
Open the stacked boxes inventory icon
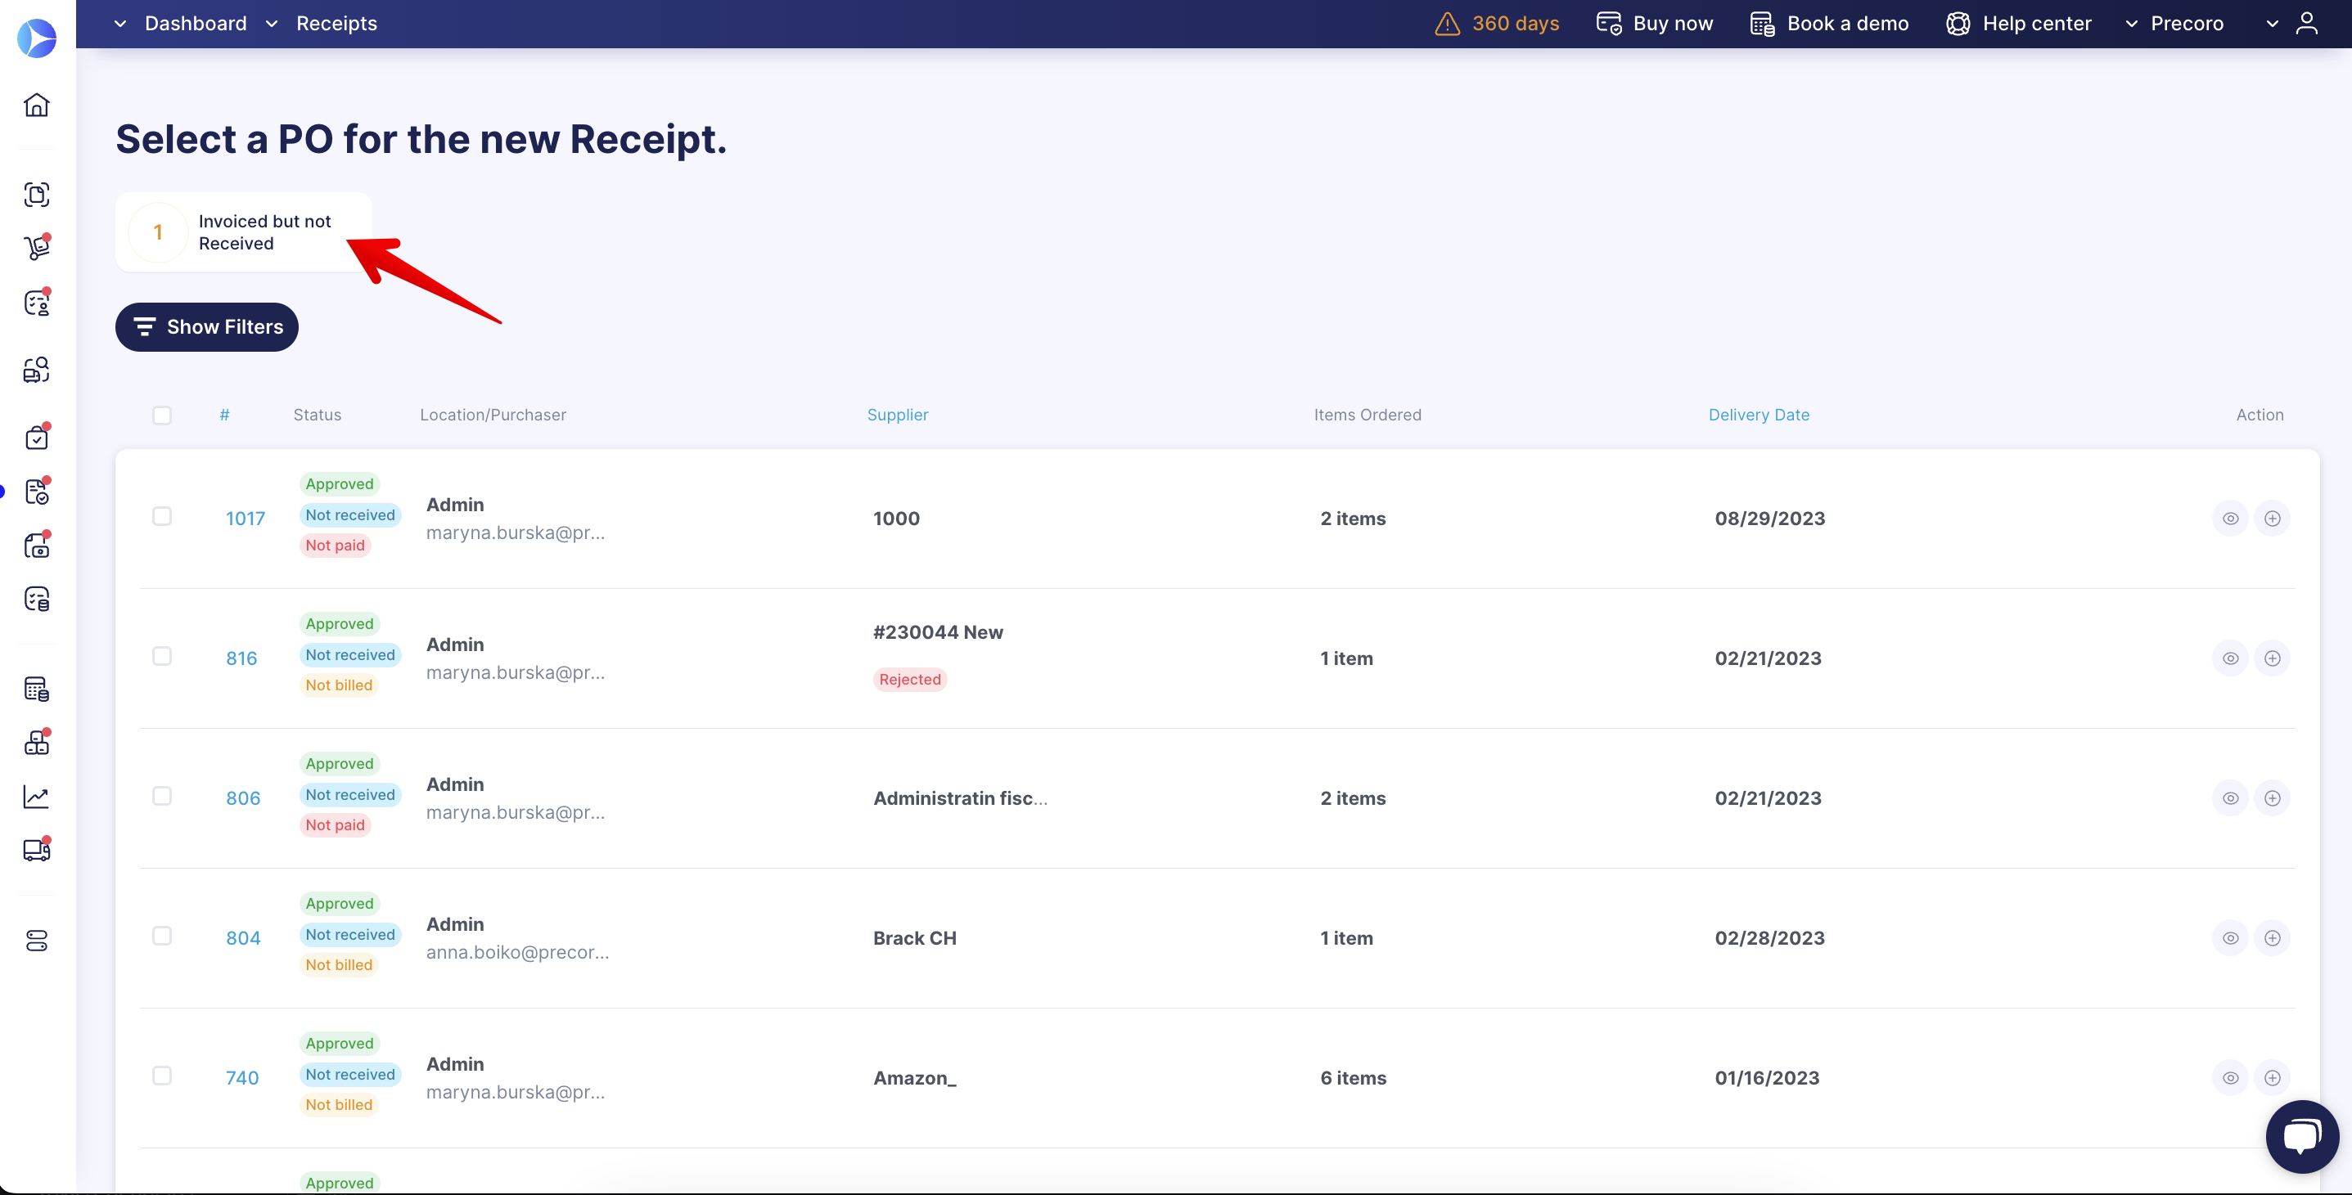(37, 743)
